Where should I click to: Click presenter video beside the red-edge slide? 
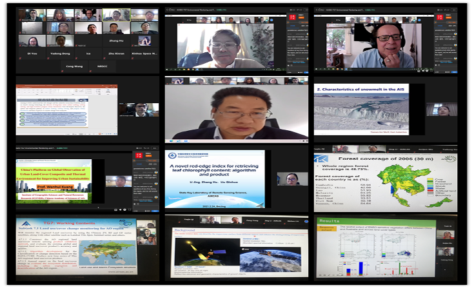289,180
